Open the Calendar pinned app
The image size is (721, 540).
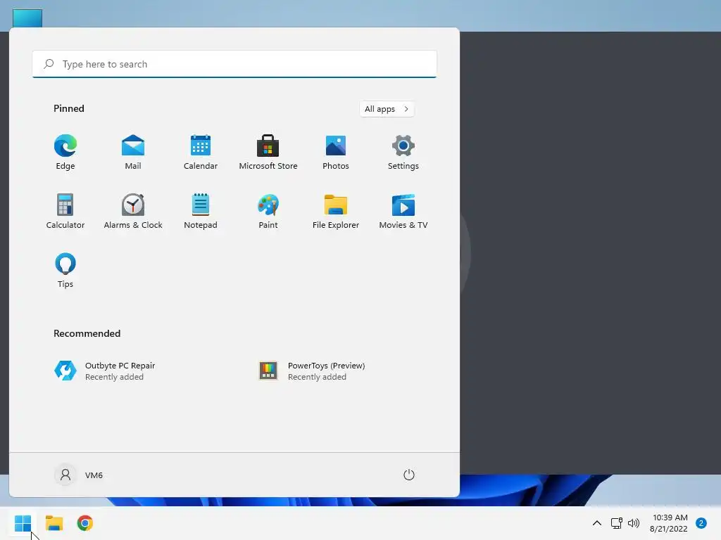tap(201, 153)
